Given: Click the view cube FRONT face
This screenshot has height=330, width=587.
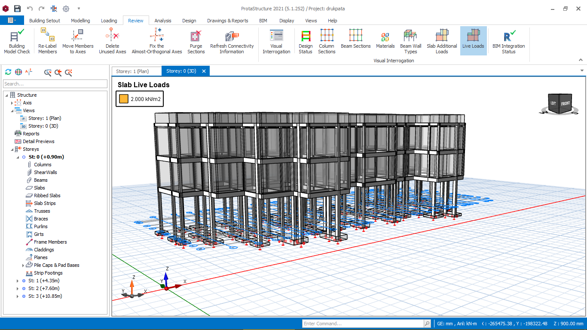Looking at the screenshot, I should click(565, 104).
